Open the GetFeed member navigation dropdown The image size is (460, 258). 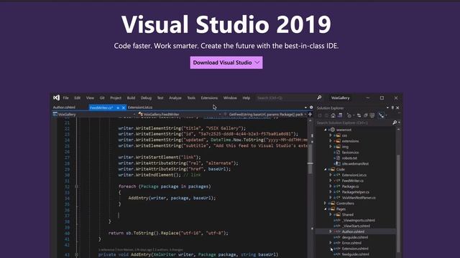264,115
